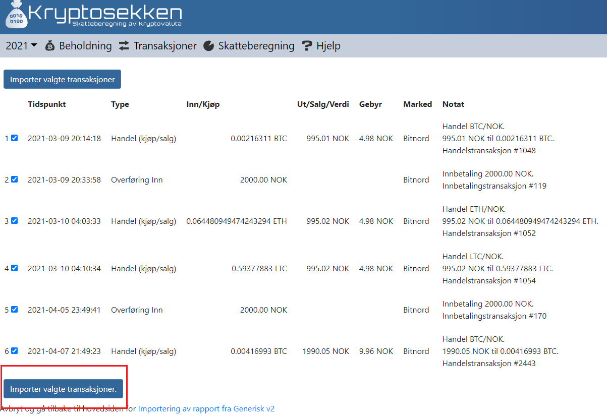Click timestamp 2021-04-05 23:49:41

pos(64,310)
